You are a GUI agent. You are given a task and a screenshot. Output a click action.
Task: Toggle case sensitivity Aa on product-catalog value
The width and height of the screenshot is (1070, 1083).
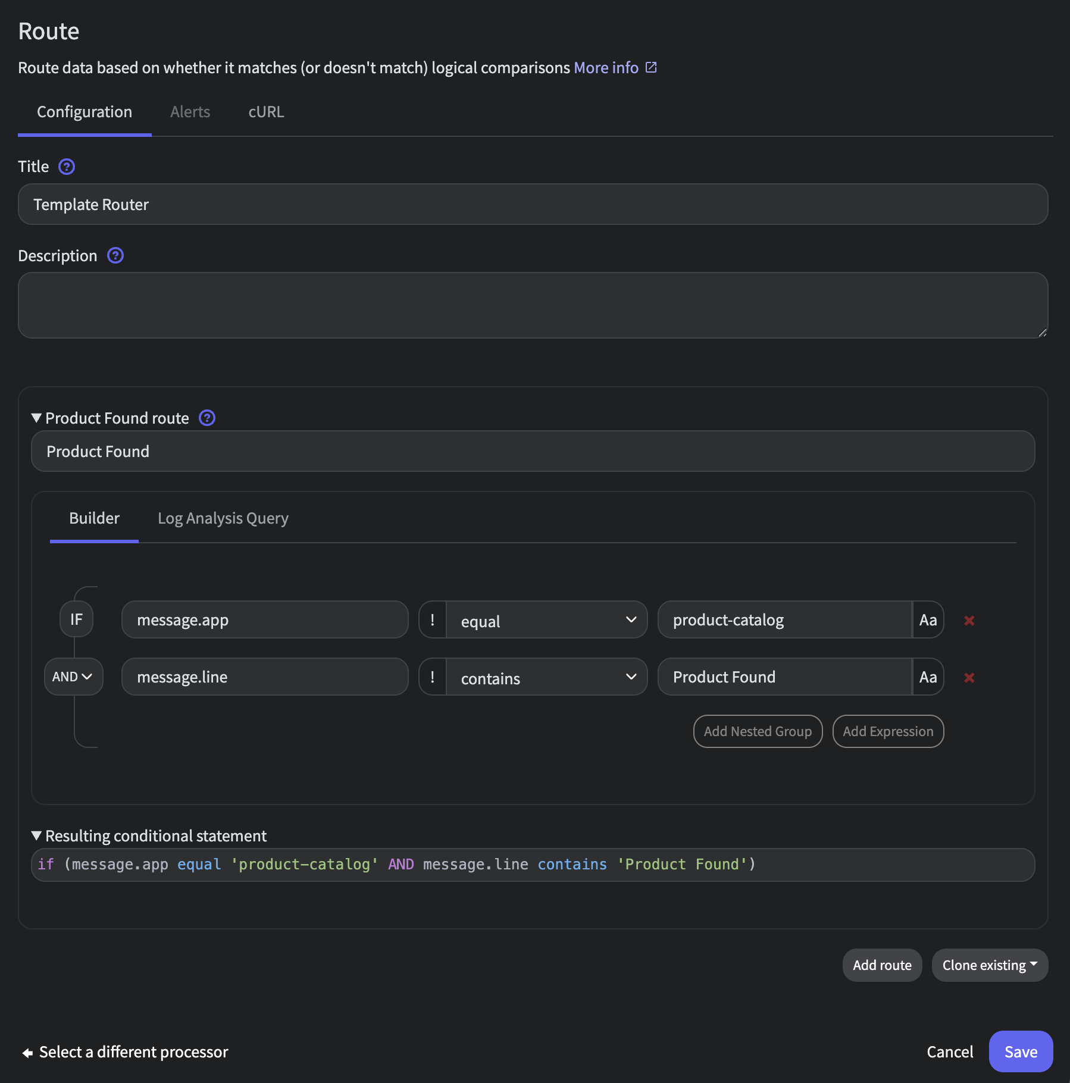927,620
